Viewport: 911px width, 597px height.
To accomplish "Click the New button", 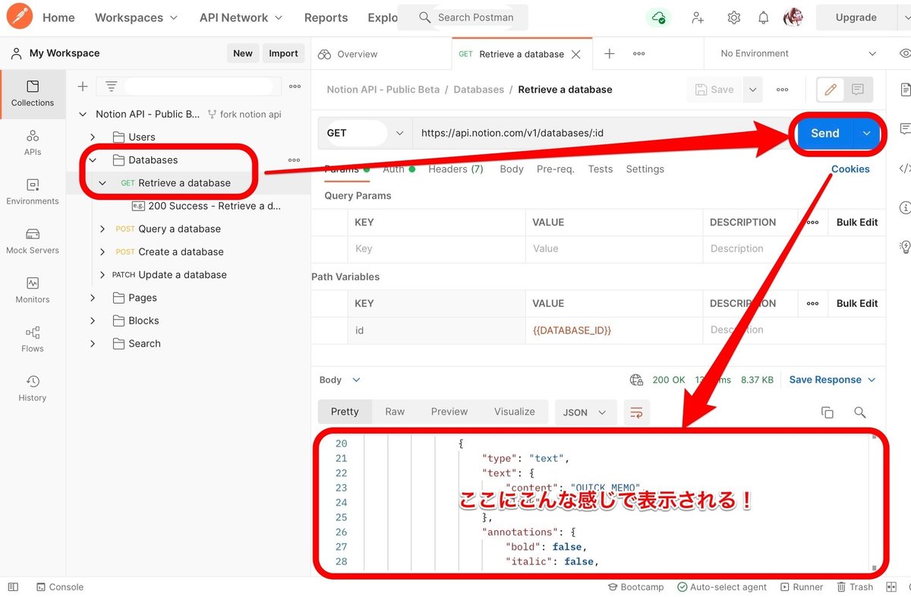I will point(243,53).
